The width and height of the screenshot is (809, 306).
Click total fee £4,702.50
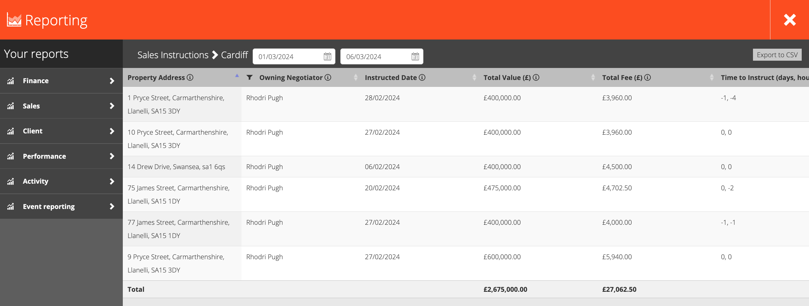click(617, 188)
